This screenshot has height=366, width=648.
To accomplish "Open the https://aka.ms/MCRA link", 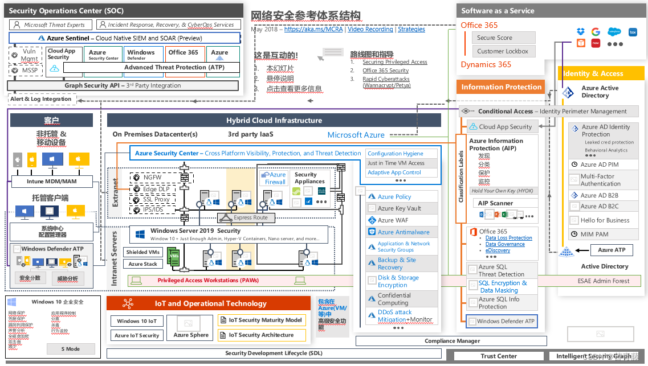I will (313, 29).
